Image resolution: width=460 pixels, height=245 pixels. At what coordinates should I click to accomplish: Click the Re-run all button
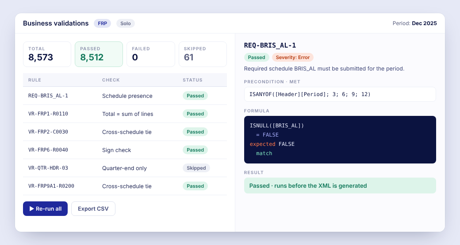click(x=45, y=209)
